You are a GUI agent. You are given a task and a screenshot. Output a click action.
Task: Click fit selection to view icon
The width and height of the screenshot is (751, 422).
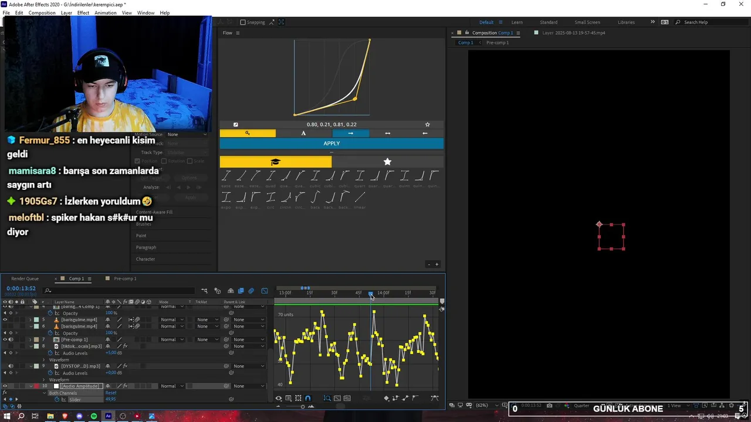point(337,399)
